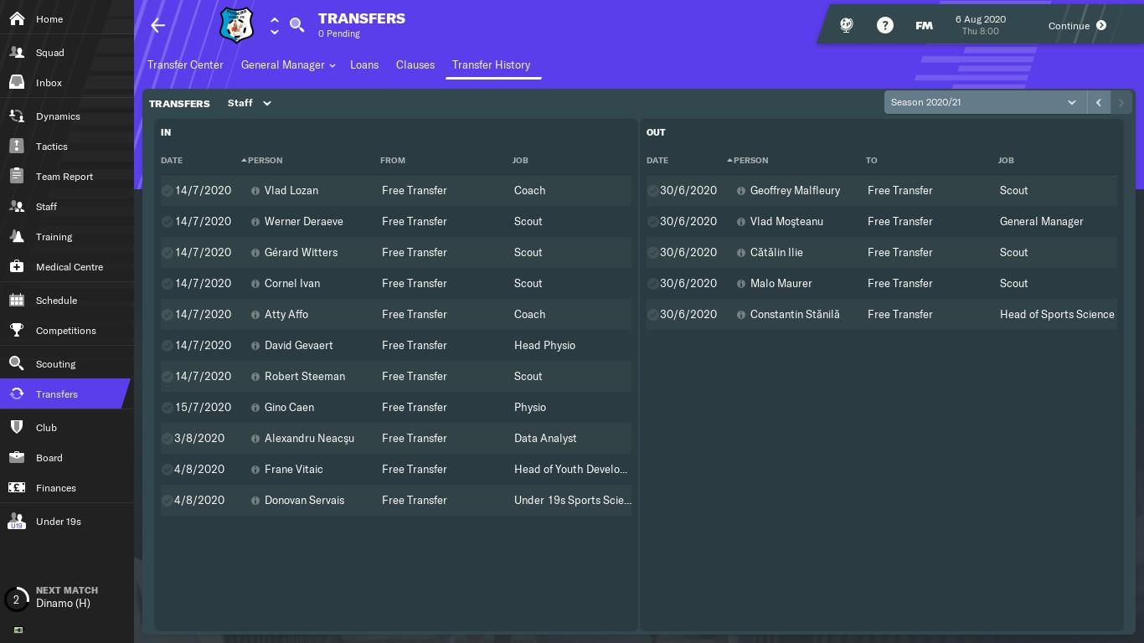
Task: Click info icon for Vlad Lozan
Action: 255,191
